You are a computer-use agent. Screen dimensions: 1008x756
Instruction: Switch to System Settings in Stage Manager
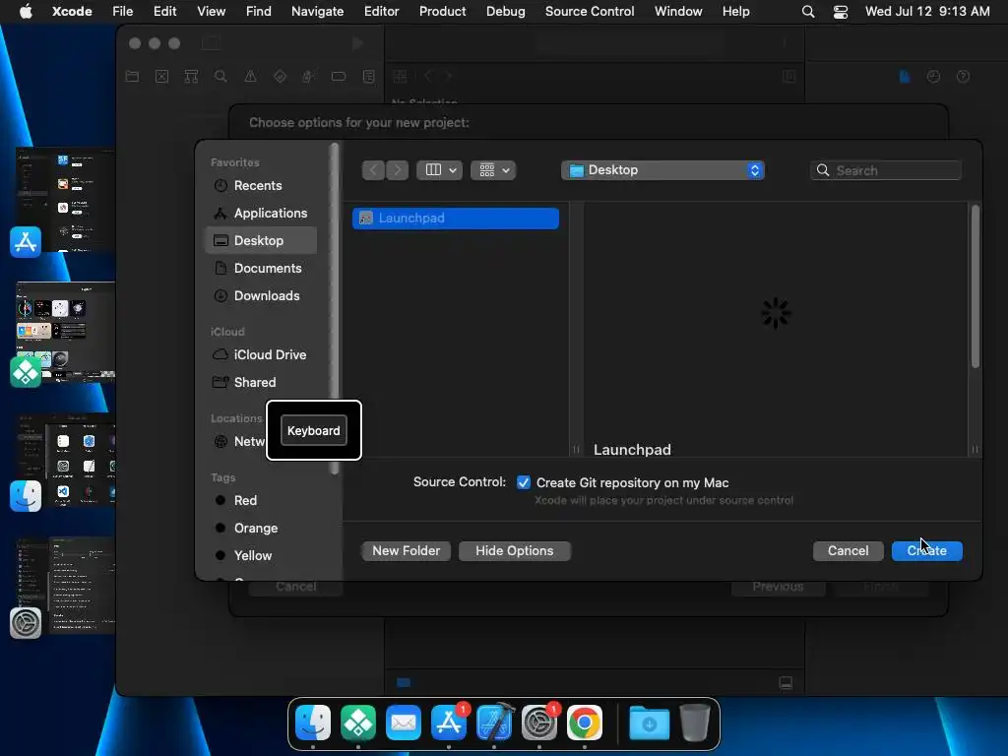pyautogui.click(x=64, y=587)
